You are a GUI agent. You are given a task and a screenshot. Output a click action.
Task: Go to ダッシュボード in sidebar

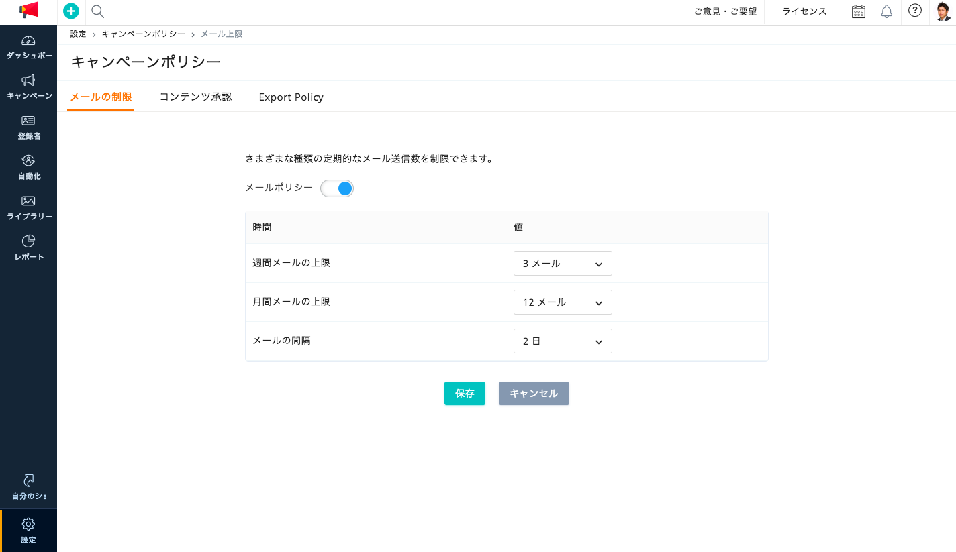pyautogui.click(x=28, y=48)
